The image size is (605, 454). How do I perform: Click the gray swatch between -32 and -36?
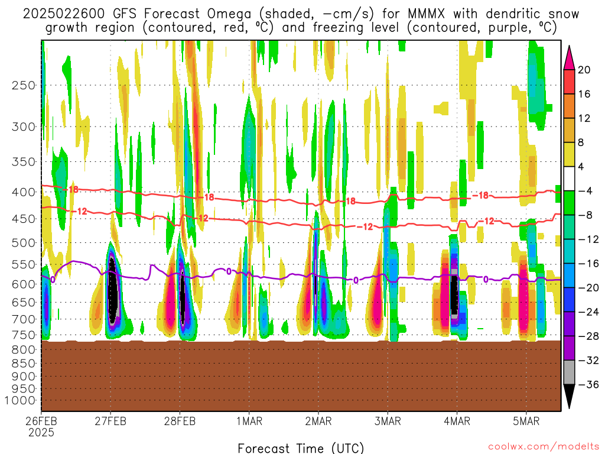[x=569, y=372]
